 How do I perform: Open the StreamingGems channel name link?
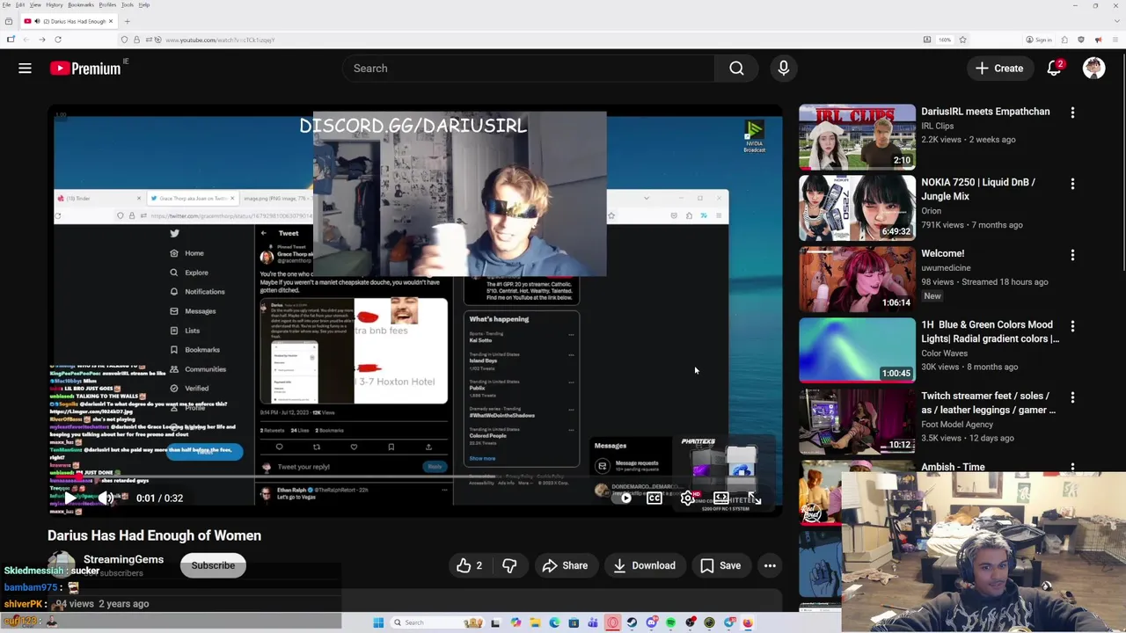(123, 559)
